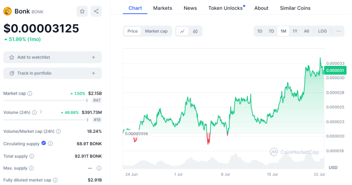Click the Volume (24h) rank progress bar
Image resolution: width=352 pixels, height=185 pixels.
[x=45, y=120]
